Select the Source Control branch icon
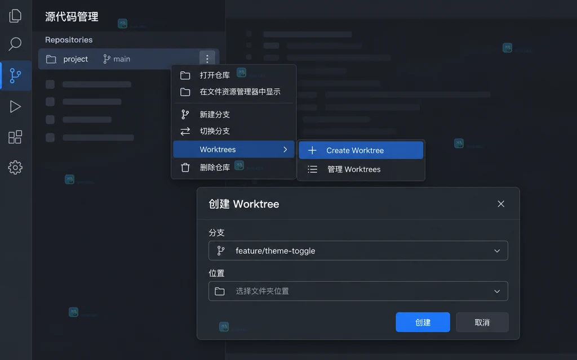The width and height of the screenshot is (577, 360). click(15, 76)
